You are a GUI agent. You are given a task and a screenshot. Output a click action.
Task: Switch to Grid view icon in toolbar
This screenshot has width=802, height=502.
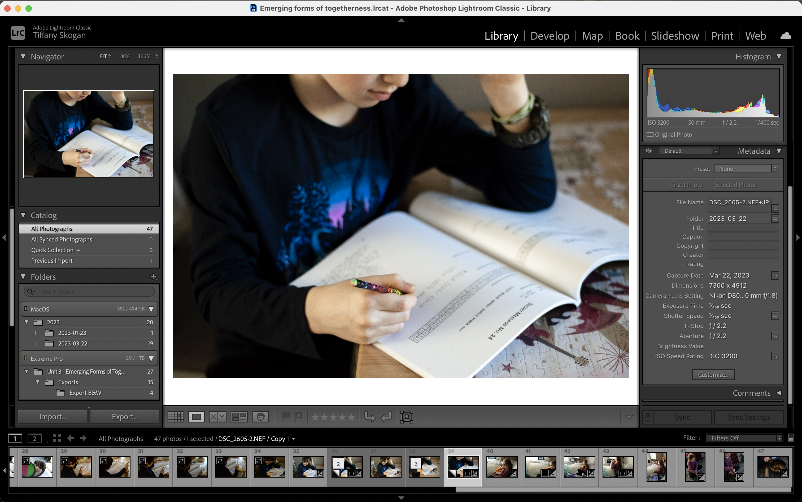coord(176,417)
